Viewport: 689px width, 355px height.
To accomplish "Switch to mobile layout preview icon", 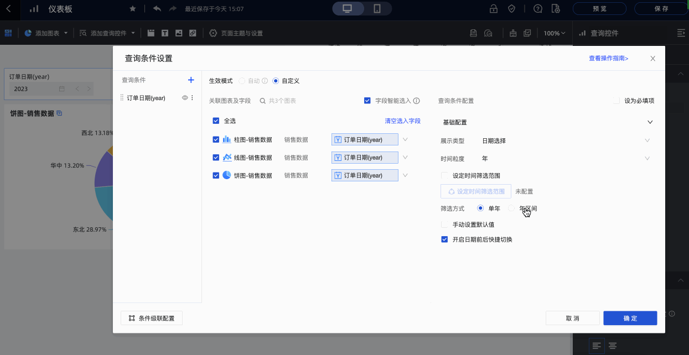I will point(377,9).
